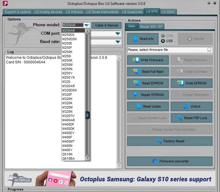
Task: Click the Firmware converter icon
Action: (155, 161)
